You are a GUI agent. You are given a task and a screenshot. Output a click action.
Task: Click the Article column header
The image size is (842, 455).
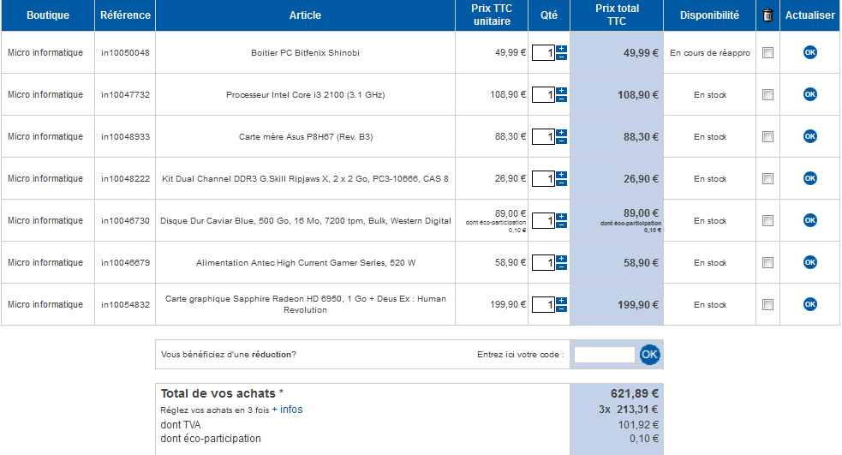(305, 15)
